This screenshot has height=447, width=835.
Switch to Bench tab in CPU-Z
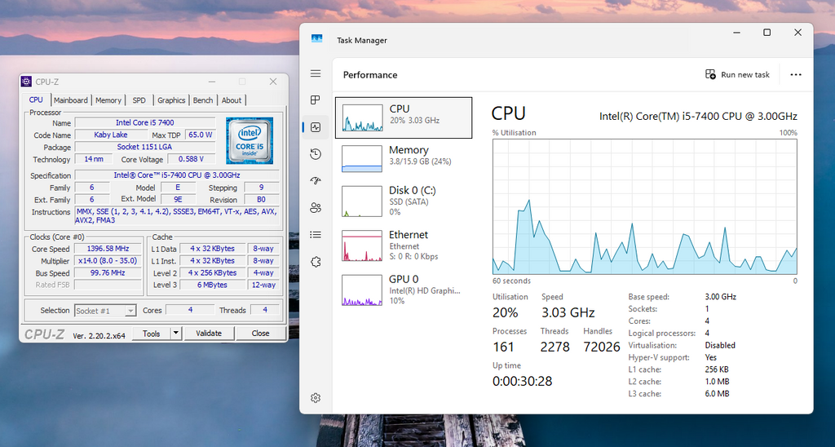(203, 100)
